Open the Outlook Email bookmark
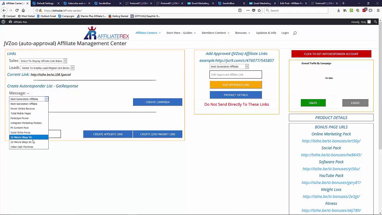Viewport: 382px width, 215px height. pos(47,16)
